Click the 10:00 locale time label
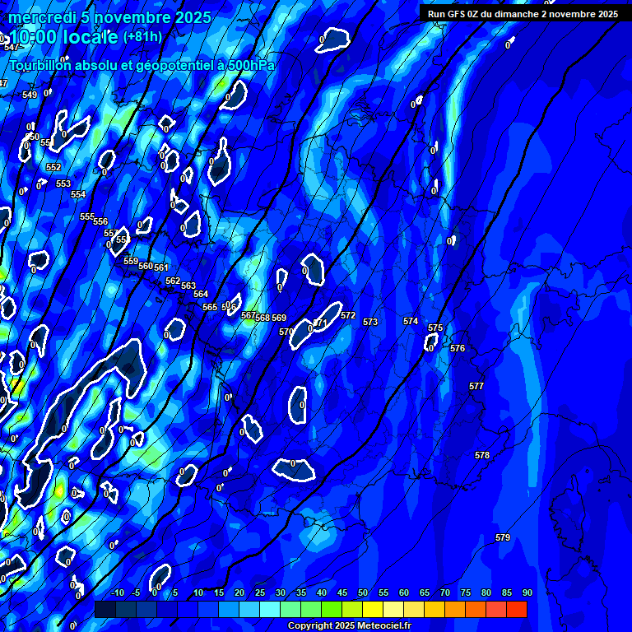 click(x=63, y=38)
